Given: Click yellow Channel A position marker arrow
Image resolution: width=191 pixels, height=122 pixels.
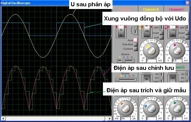Looking at the screenshot, I should [140, 28].
